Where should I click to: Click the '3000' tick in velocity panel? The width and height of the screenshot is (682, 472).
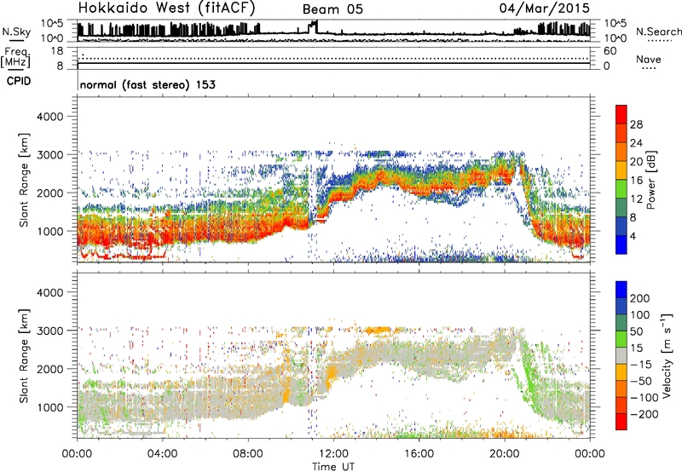(50, 331)
